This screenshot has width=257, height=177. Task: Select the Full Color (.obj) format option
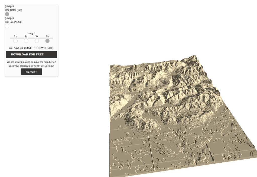[7, 26]
